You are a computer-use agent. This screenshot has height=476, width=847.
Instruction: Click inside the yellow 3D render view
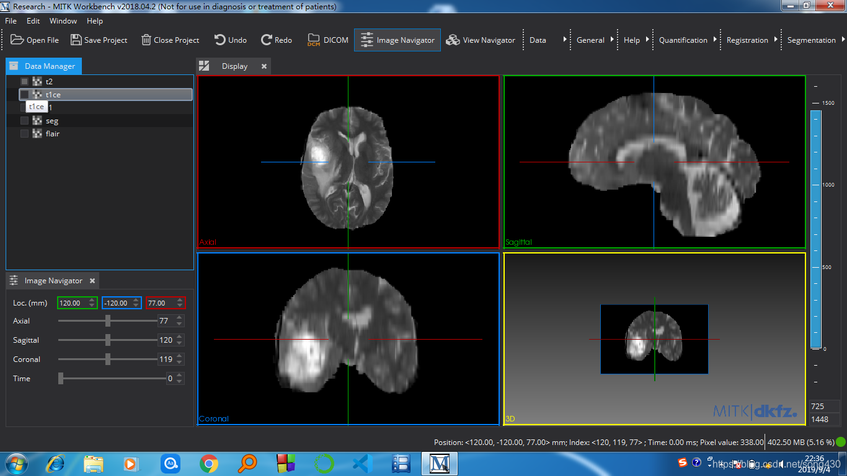point(654,338)
